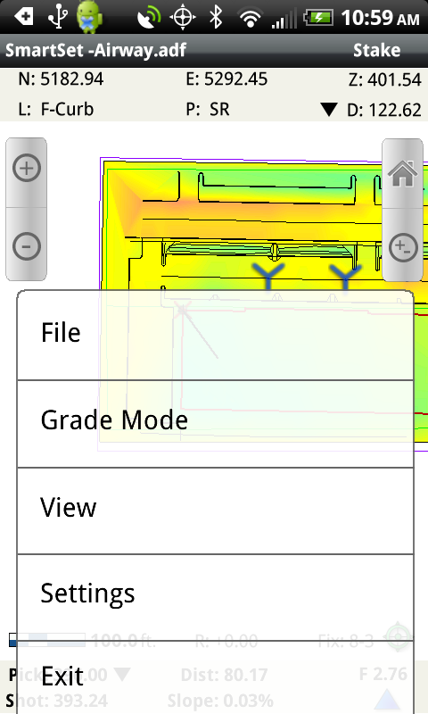
Task: Tap the P: SR point field
Action: (208, 110)
